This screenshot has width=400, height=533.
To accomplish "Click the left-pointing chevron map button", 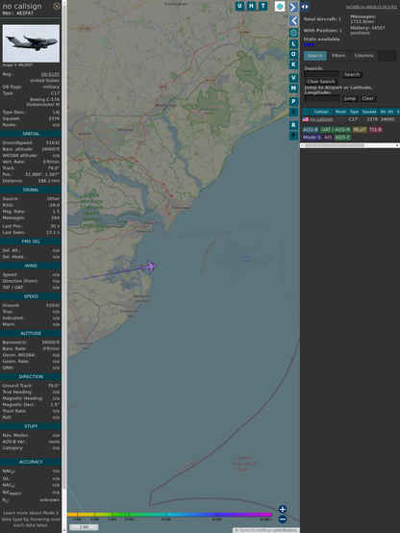I will point(293,21).
